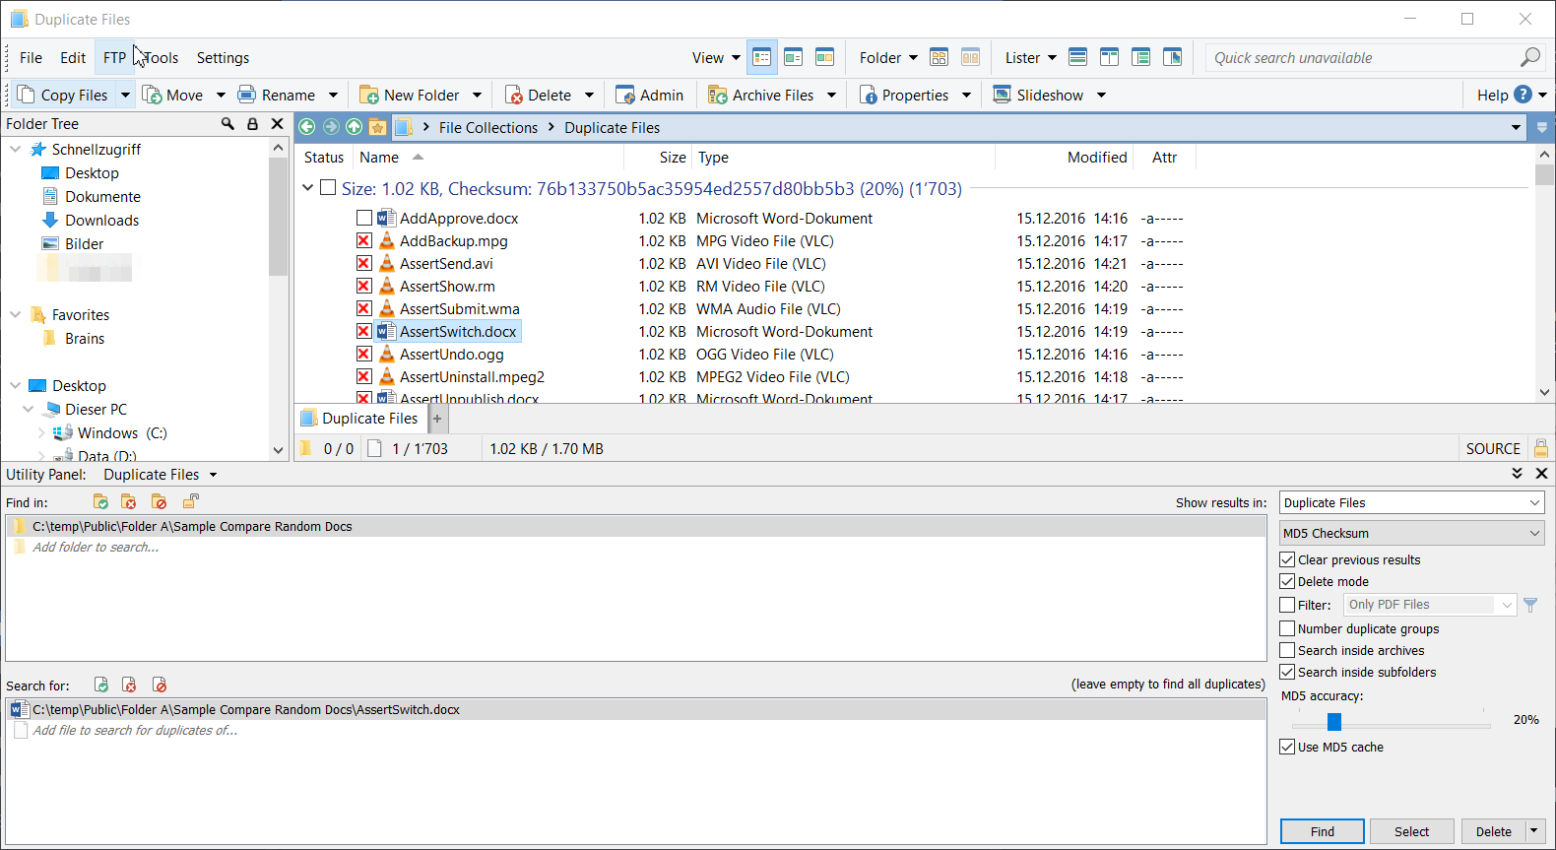The width and height of the screenshot is (1556, 850).
Task: Sort file list by Modified column
Action: tap(1097, 157)
